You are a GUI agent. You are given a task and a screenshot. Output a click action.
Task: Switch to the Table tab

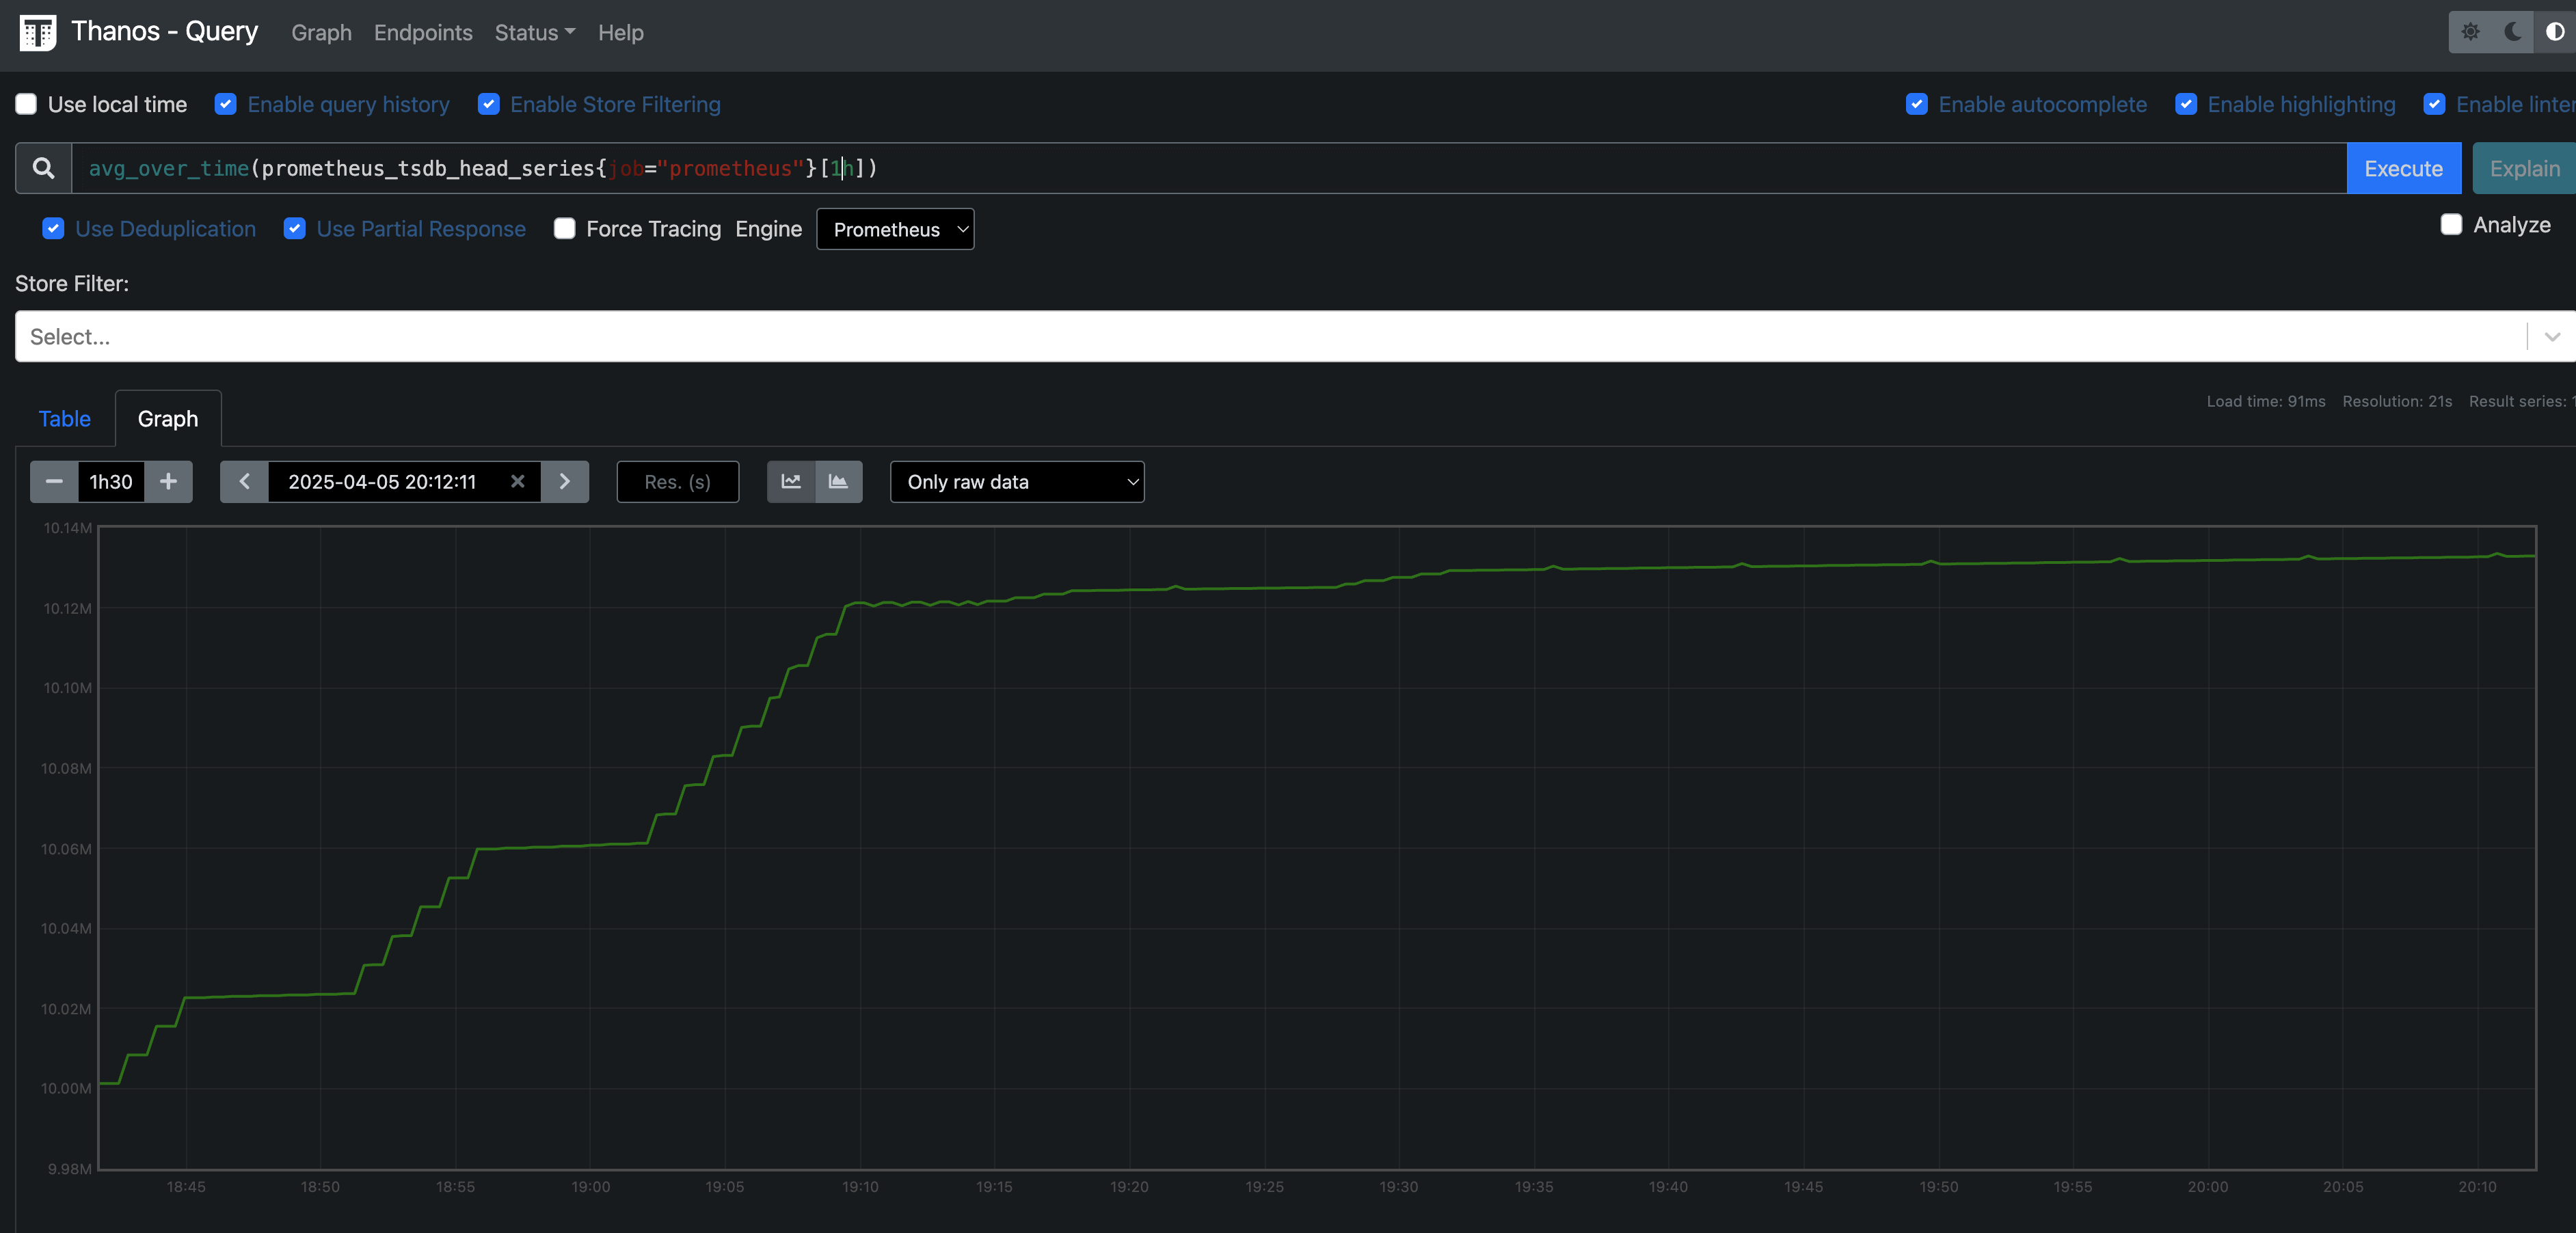pos(65,418)
